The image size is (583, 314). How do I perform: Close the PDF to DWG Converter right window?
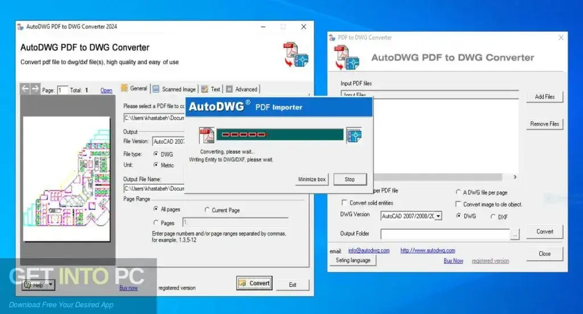tap(561, 38)
